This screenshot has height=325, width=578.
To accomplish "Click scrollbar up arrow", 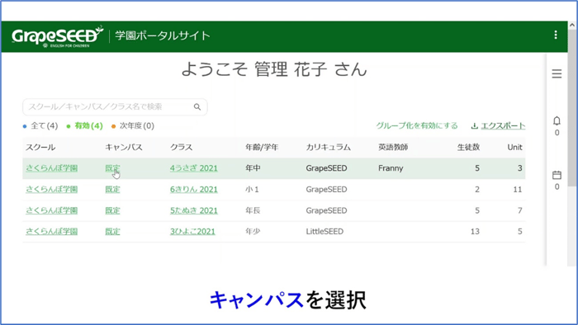I will click(572, 26).
